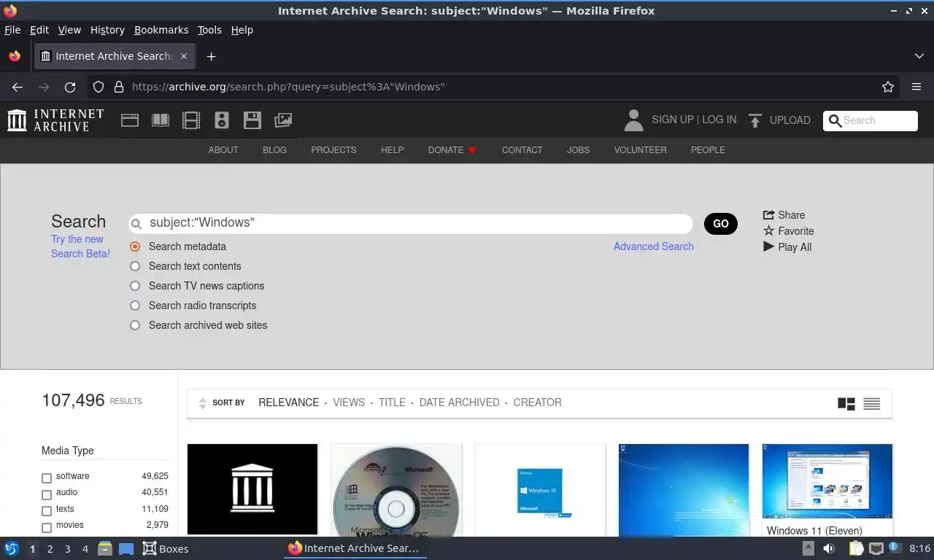The height and width of the screenshot is (560, 934).
Task: Open the Video filmstrip icon
Action: click(191, 120)
